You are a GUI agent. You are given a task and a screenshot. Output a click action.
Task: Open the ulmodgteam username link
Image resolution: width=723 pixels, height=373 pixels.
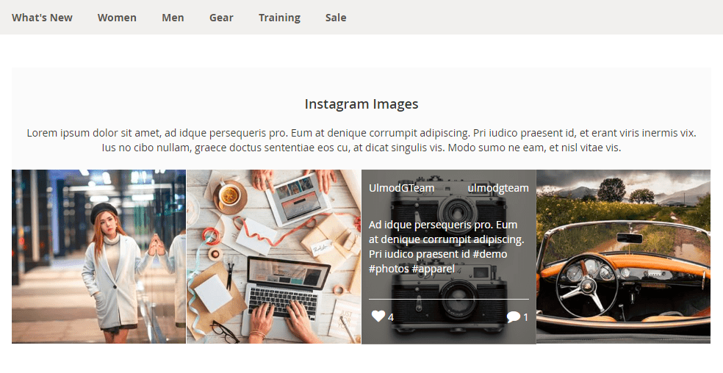(498, 188)
